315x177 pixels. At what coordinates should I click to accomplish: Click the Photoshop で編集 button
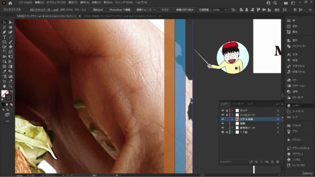coord(120,10)
